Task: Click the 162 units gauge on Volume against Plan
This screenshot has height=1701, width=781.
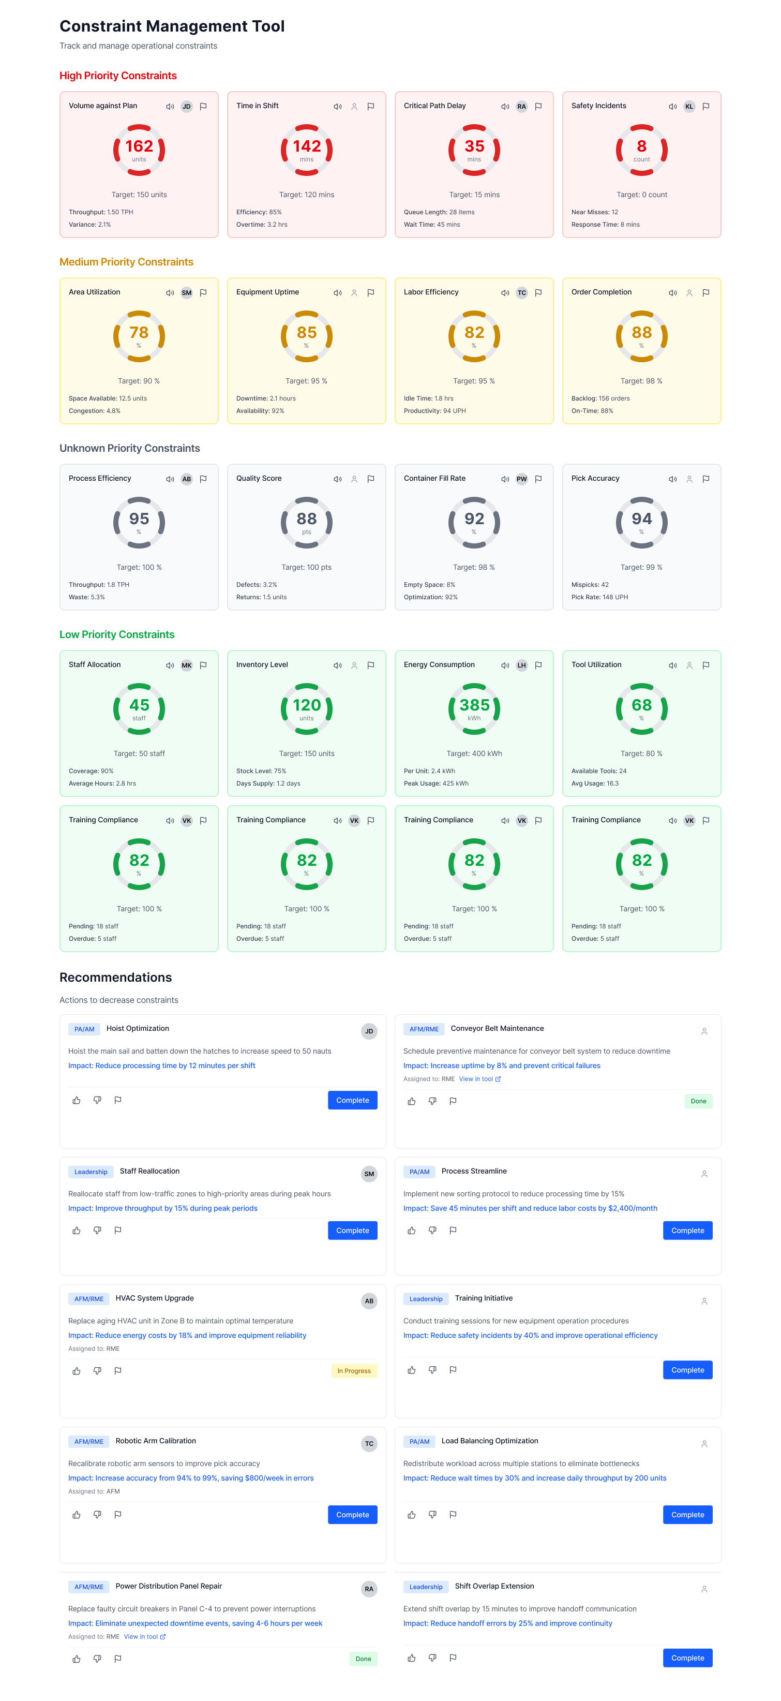Action: pos(139,150)
